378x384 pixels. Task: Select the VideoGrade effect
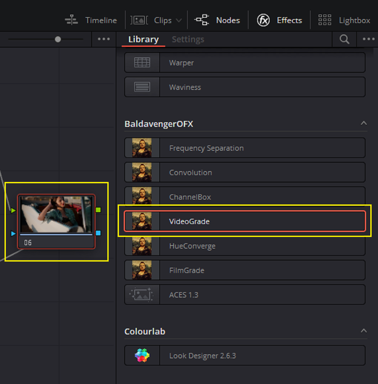pos(245,221)
